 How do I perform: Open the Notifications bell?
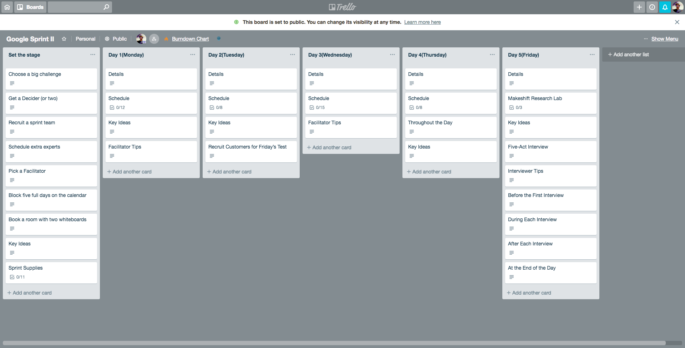click(x=665, y=7)
